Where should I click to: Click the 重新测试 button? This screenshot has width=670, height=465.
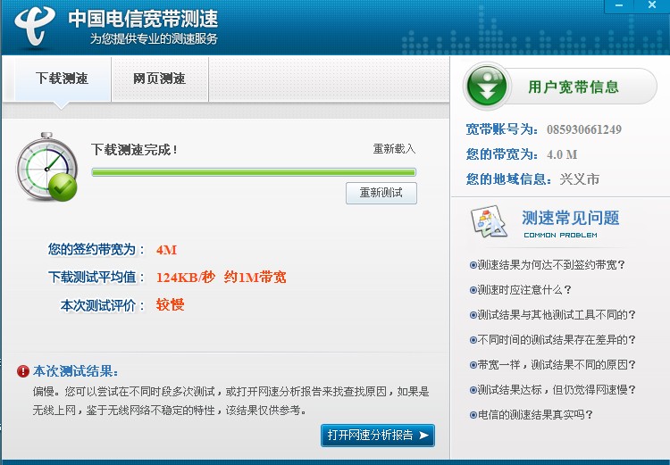pyautogui.click(x=381, y=193)
